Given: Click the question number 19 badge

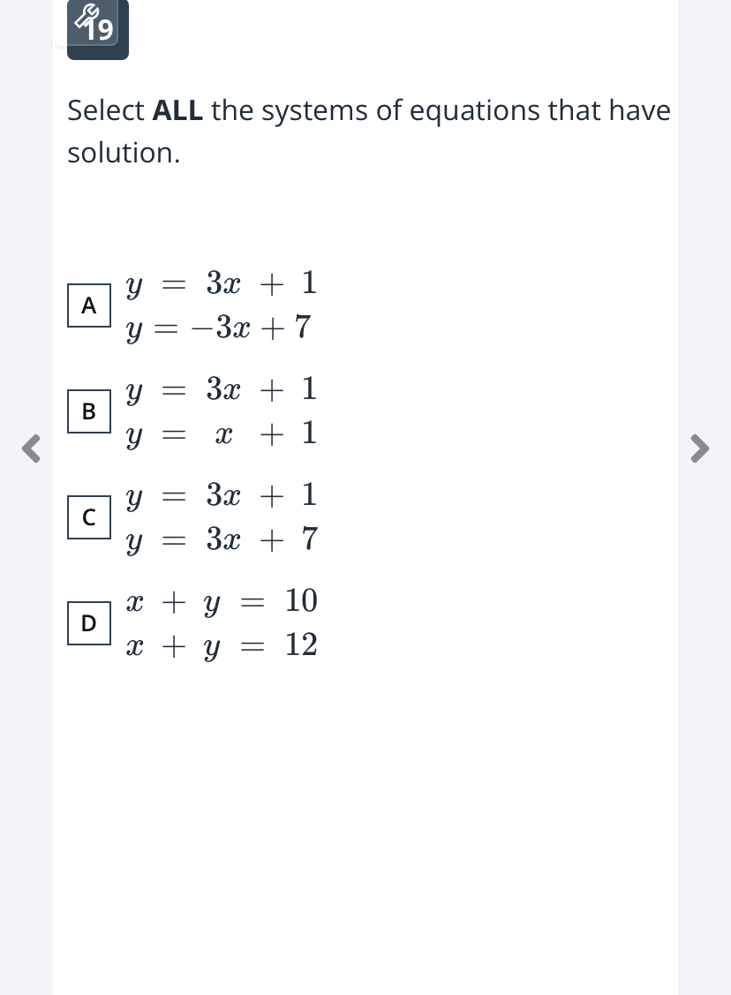Looking at the screenshot, I should coord(98,30).
